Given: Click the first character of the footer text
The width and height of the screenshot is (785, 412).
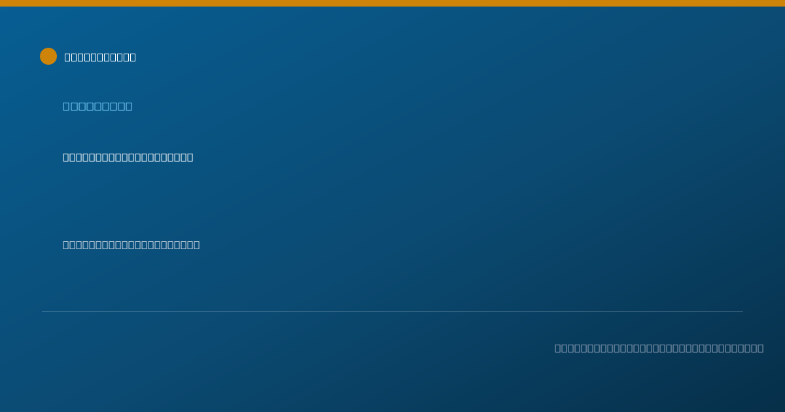Looking at the screenshot, I should 558,348.
